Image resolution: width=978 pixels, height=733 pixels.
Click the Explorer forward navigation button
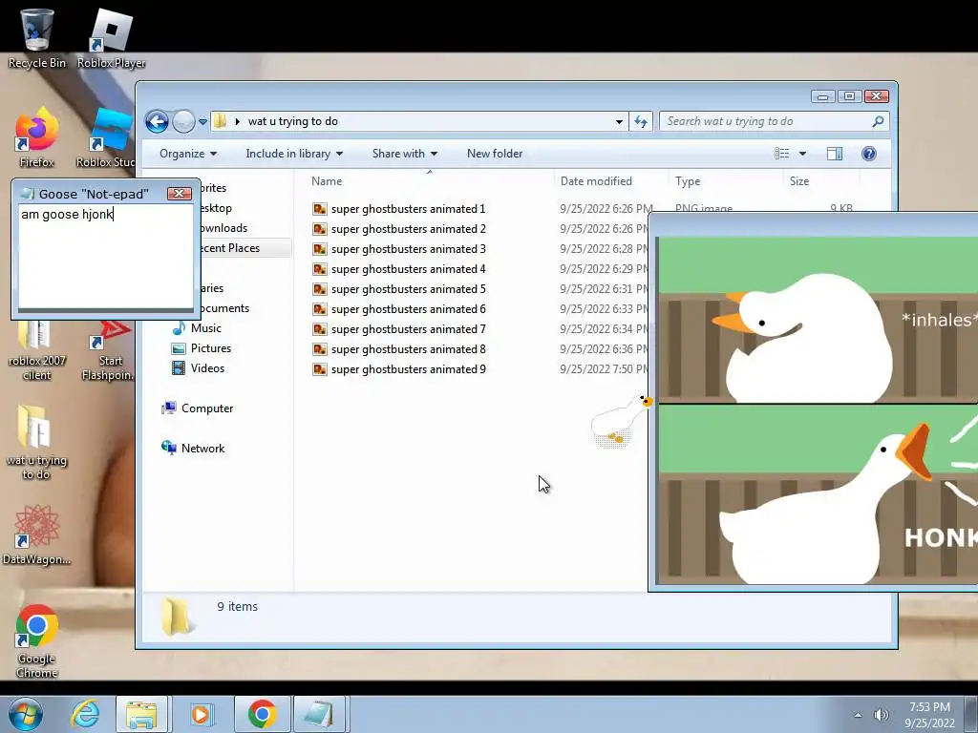pyautogui.click(x=183, y=121)
